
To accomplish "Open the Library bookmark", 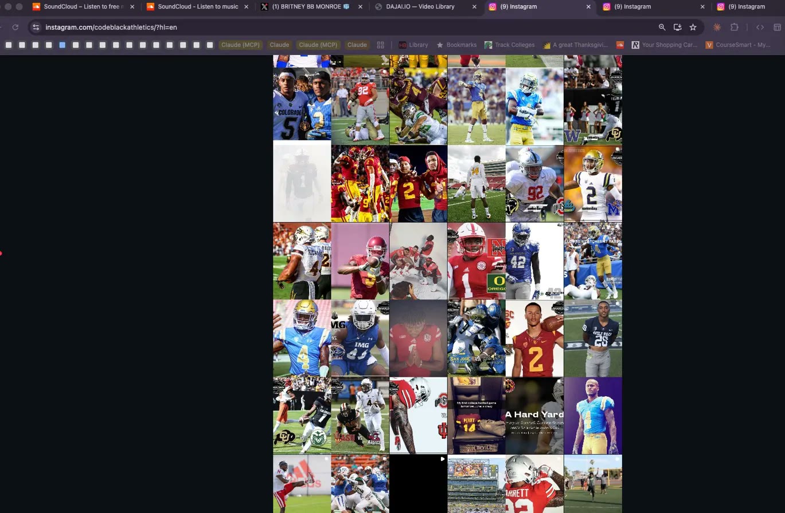I will click(x=413, y=45).
